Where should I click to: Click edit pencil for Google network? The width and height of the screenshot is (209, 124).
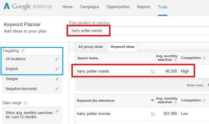coord(57,79)
